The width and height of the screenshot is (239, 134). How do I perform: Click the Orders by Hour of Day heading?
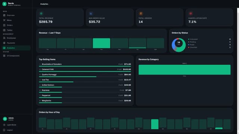(x=49, y=112)
